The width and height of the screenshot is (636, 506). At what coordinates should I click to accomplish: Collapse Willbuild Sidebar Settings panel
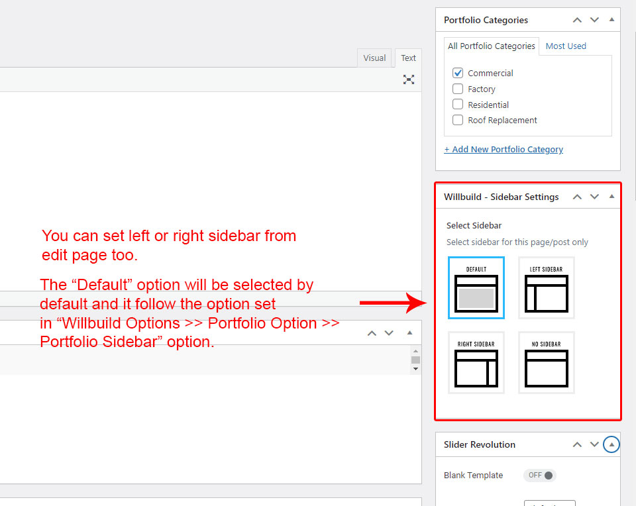pos(611,197)
